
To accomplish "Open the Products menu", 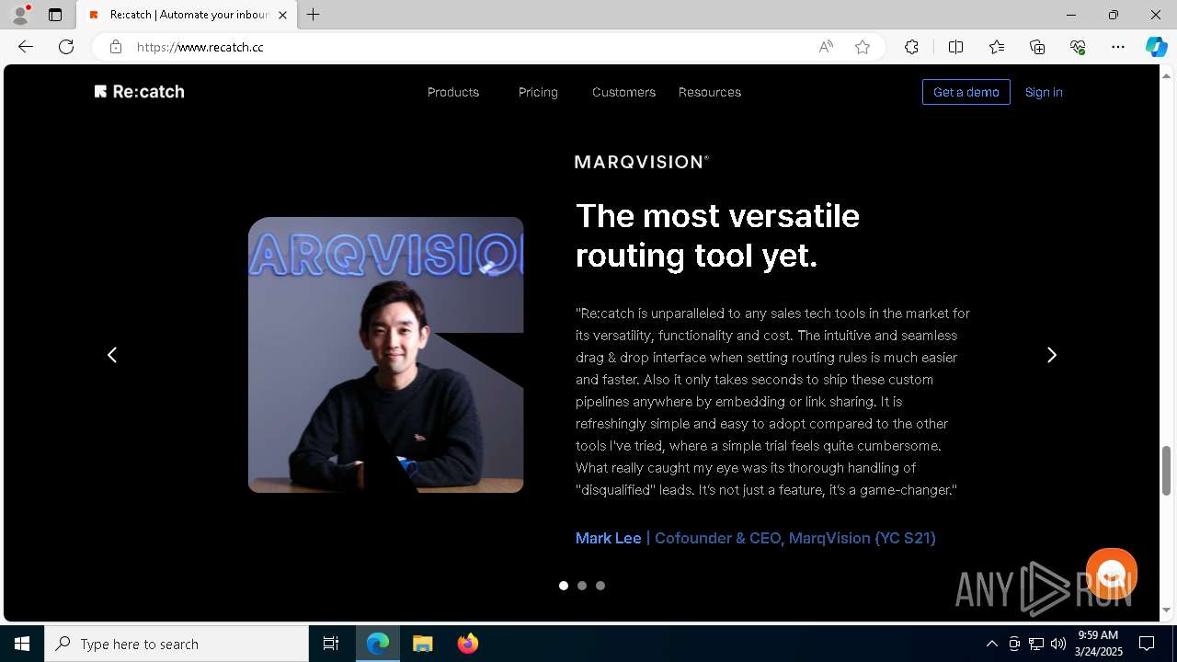I will click(x=453, y=92).
